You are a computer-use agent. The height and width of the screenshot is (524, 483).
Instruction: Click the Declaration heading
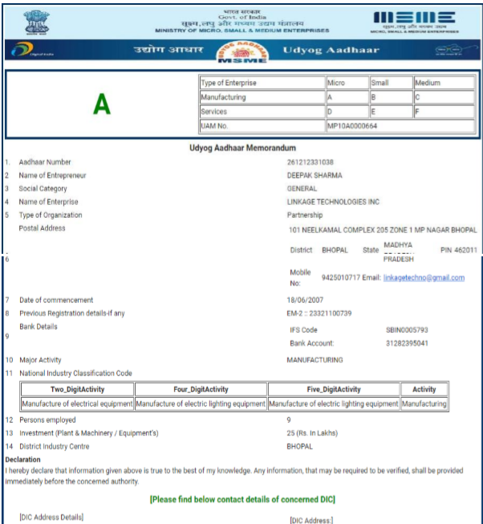click(22, 460)
